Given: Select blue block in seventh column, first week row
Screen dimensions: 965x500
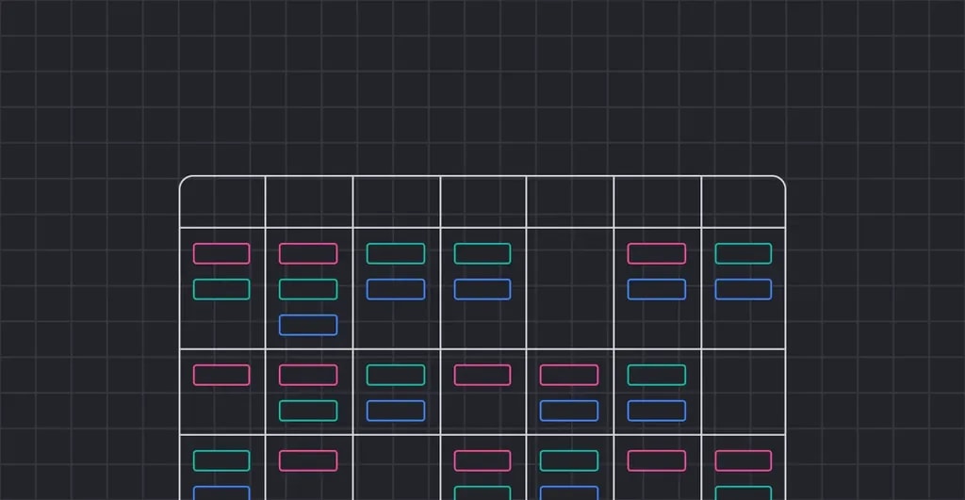Looking at the screenshot, I should 744,289.
